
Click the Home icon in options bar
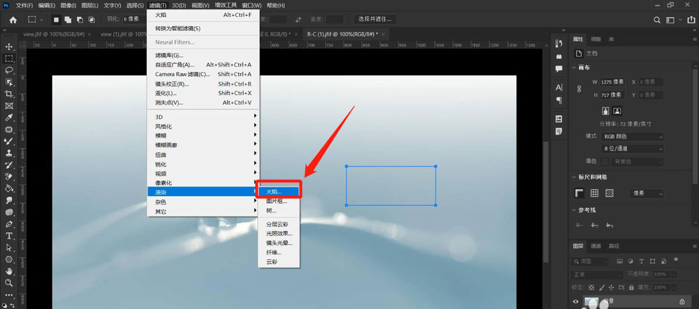13,19
